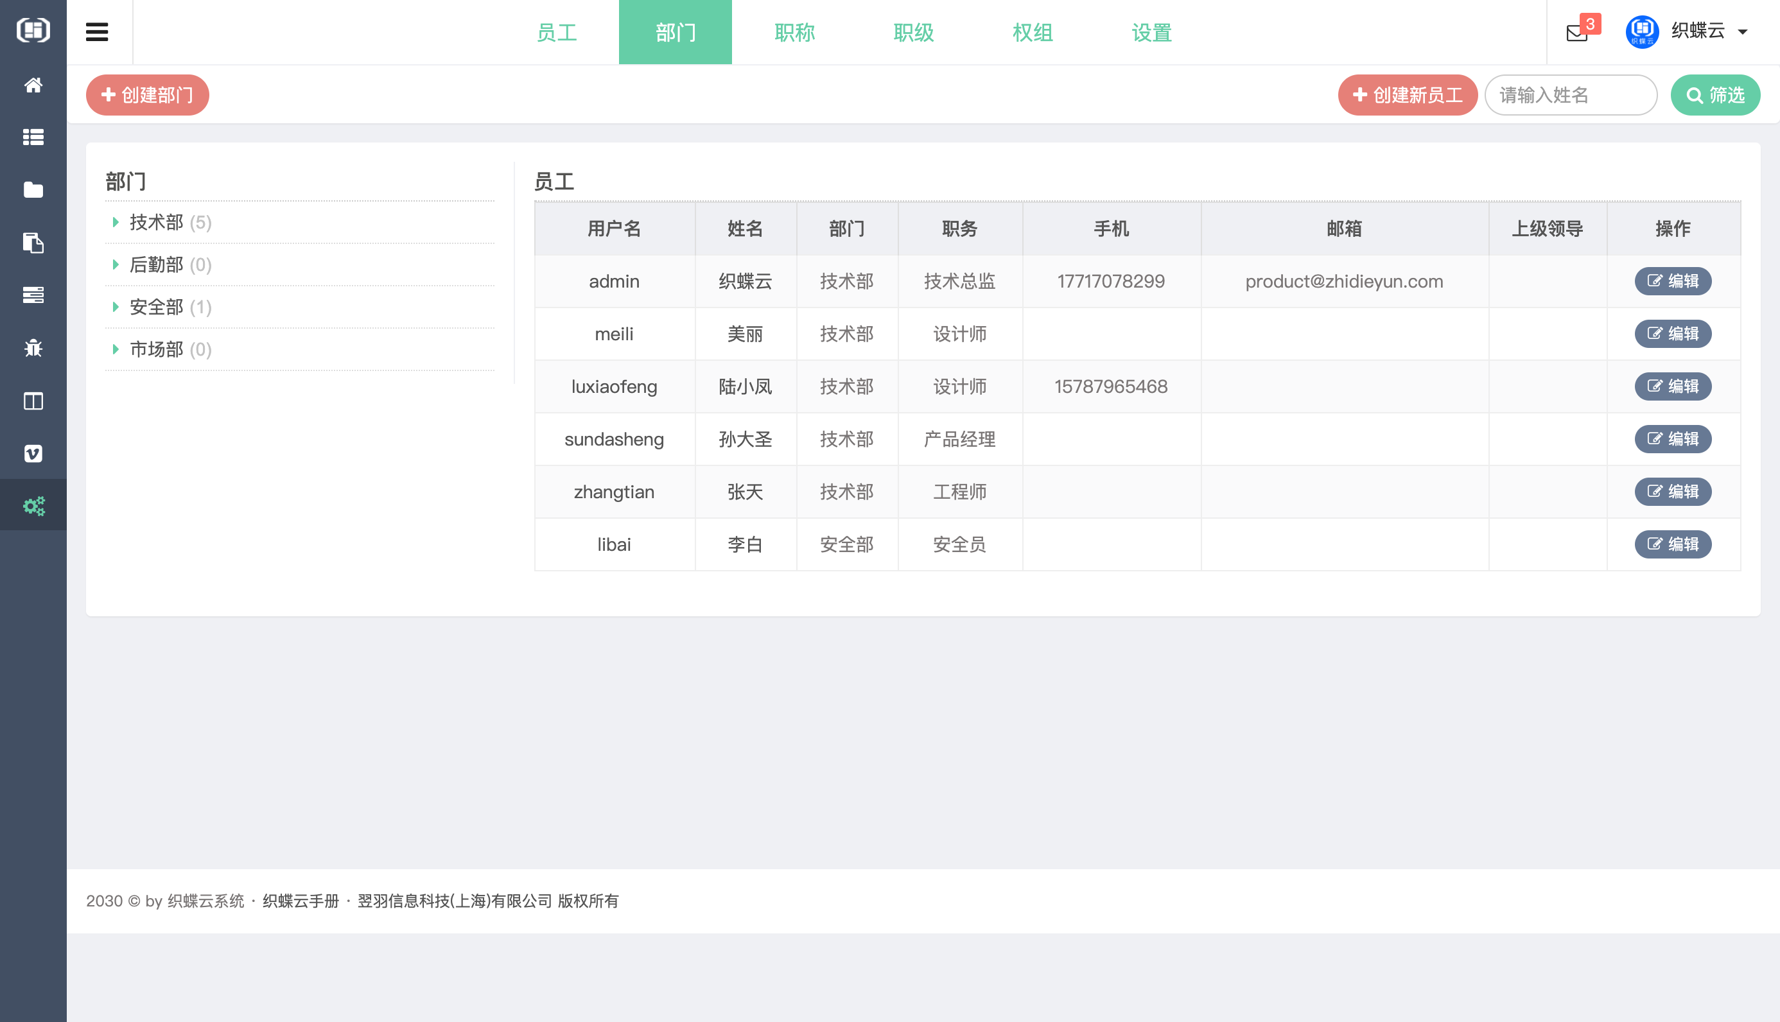Open the documents copy sidebar icon
Image resolution: width=1780 pixels, height=1022 pixels.
coord(33,243)
